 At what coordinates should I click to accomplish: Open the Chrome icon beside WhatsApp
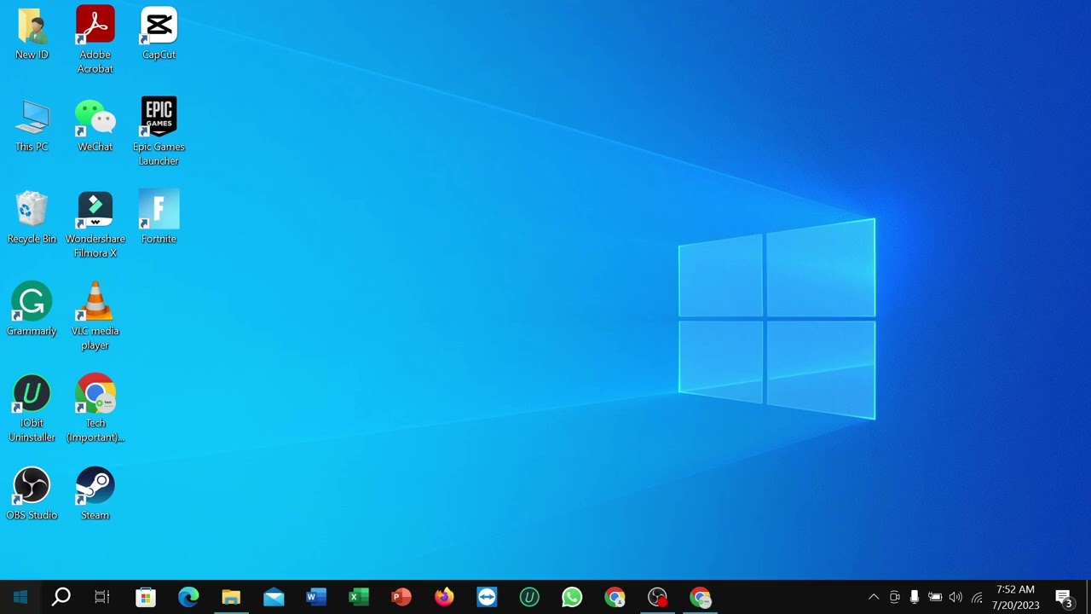tap(615, 597)
